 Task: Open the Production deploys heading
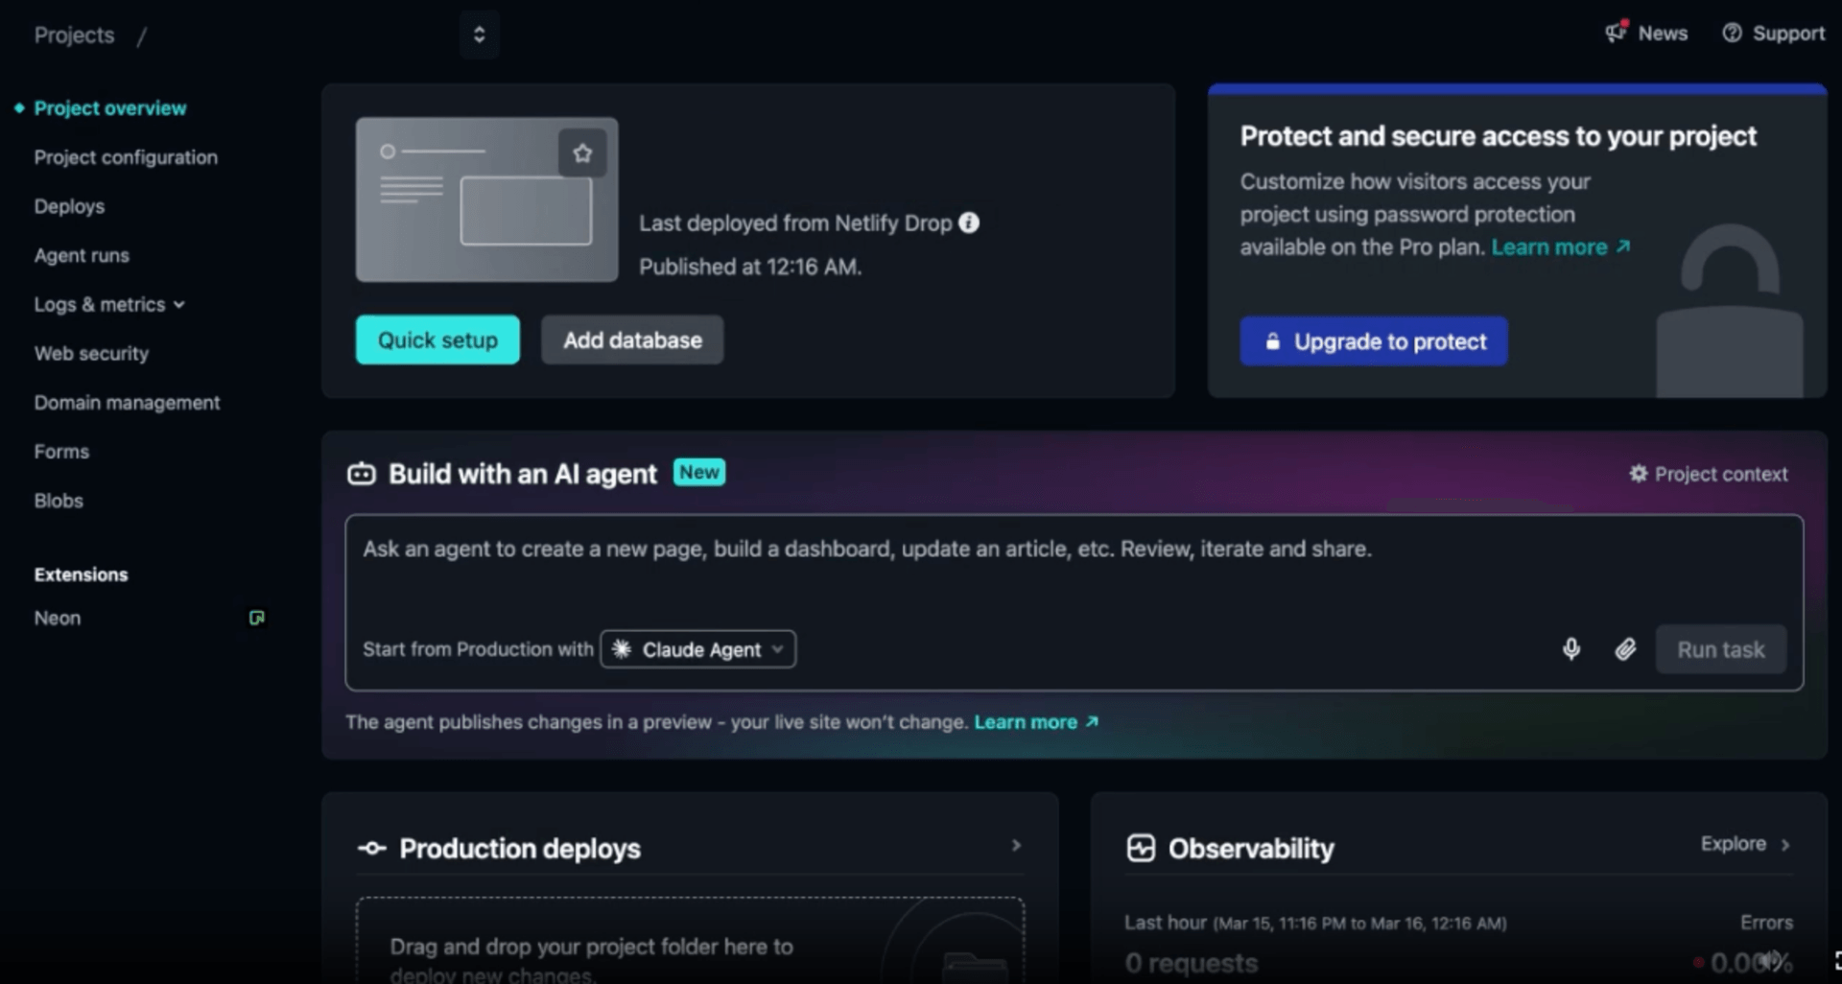pos(520,849)
